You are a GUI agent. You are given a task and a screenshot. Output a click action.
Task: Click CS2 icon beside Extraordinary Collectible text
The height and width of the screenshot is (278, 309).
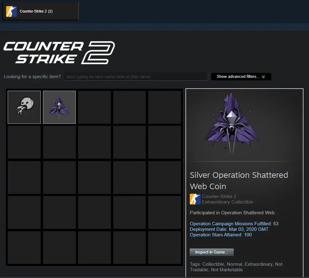point(195,199)
